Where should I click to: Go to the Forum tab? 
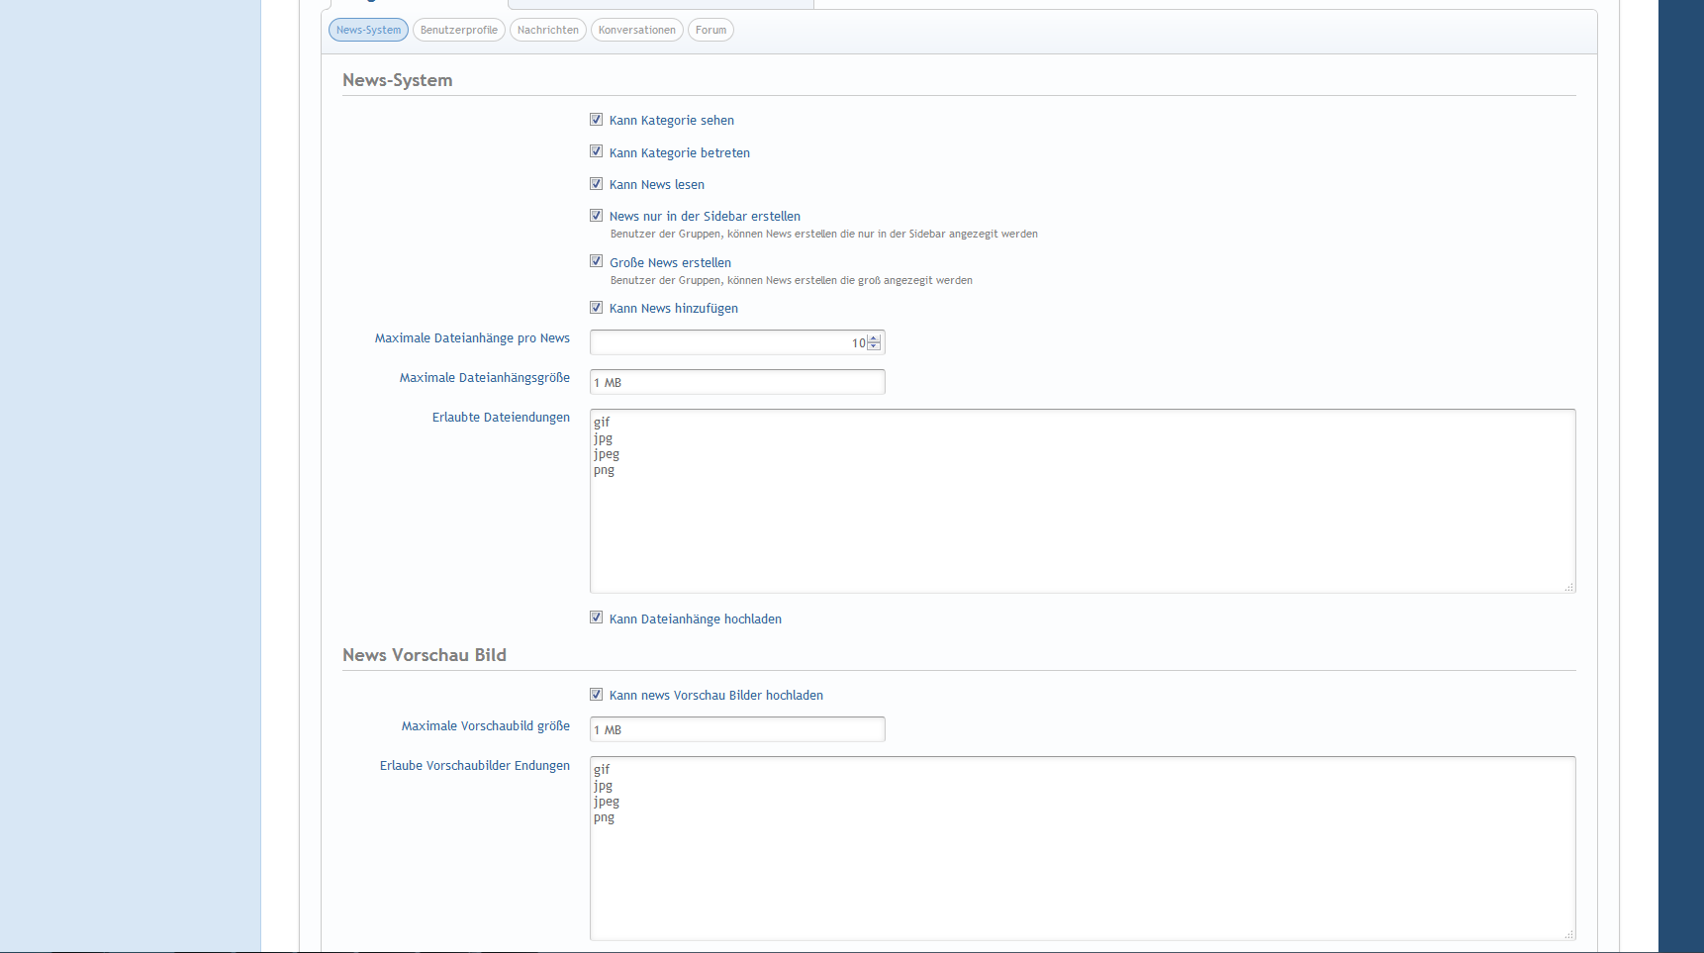click(x=710, y=30)
